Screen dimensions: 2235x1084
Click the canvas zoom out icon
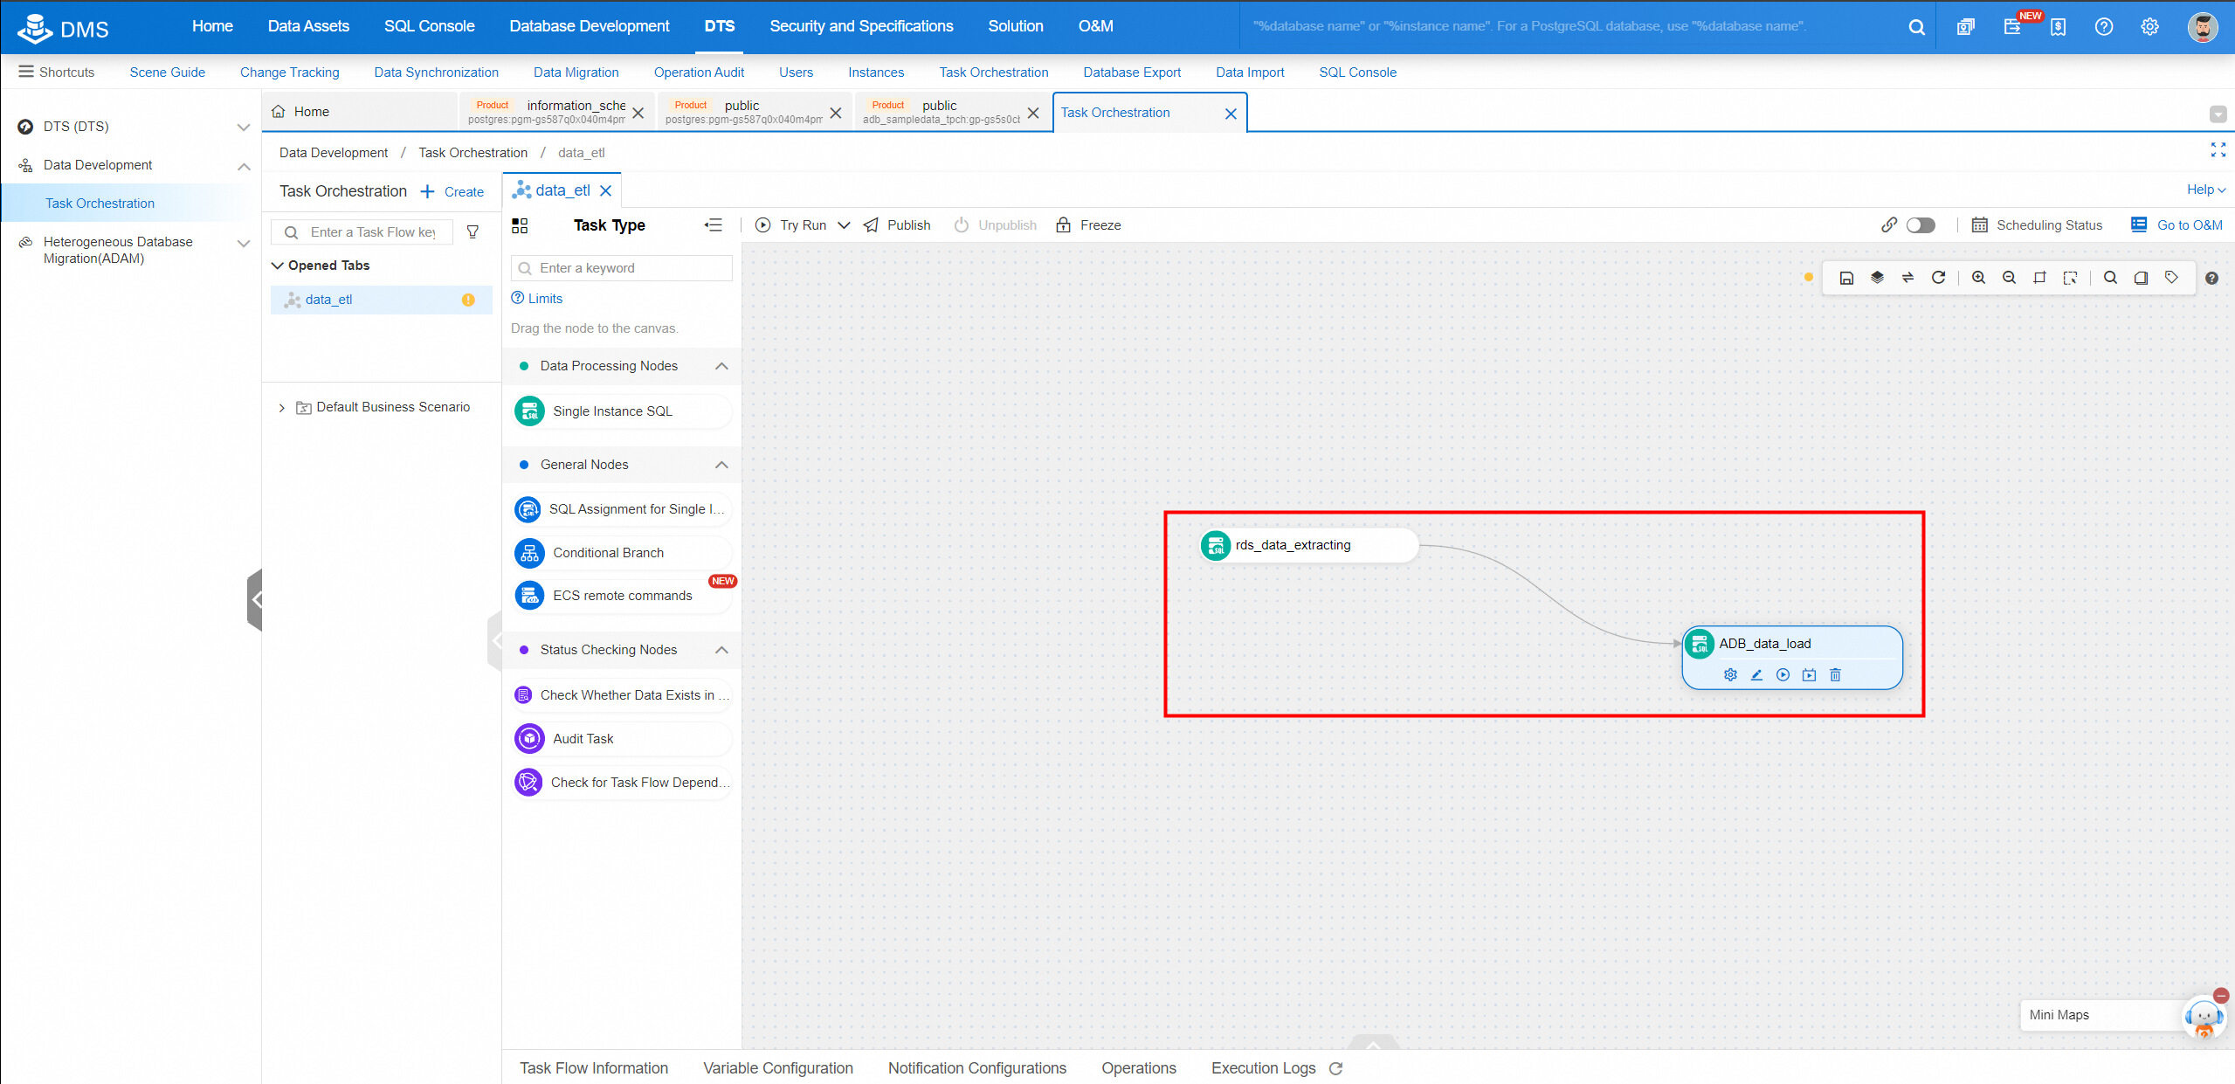tap(2009, 278)
